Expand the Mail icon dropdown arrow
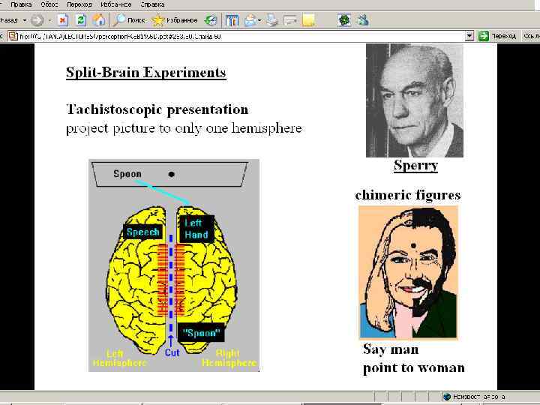This screenshot has width=540, height=405. (x=259, y=20)
